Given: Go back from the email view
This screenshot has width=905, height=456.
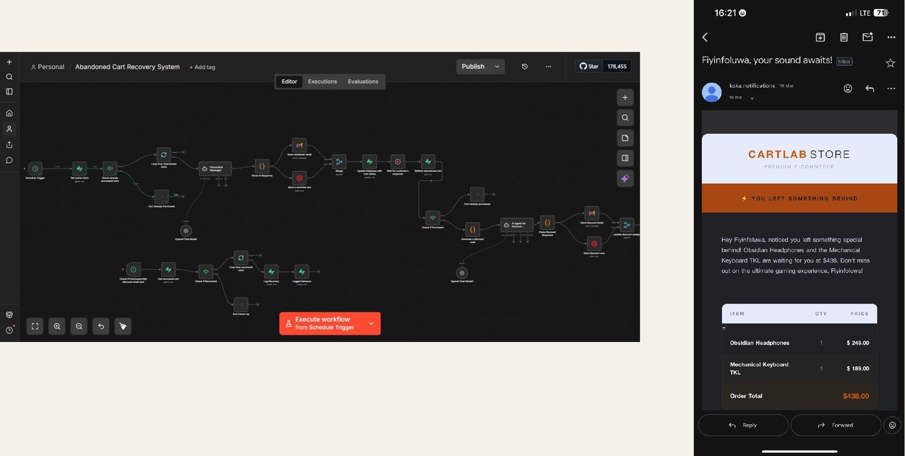Looking at the screenshot, I should click(705, 37).
